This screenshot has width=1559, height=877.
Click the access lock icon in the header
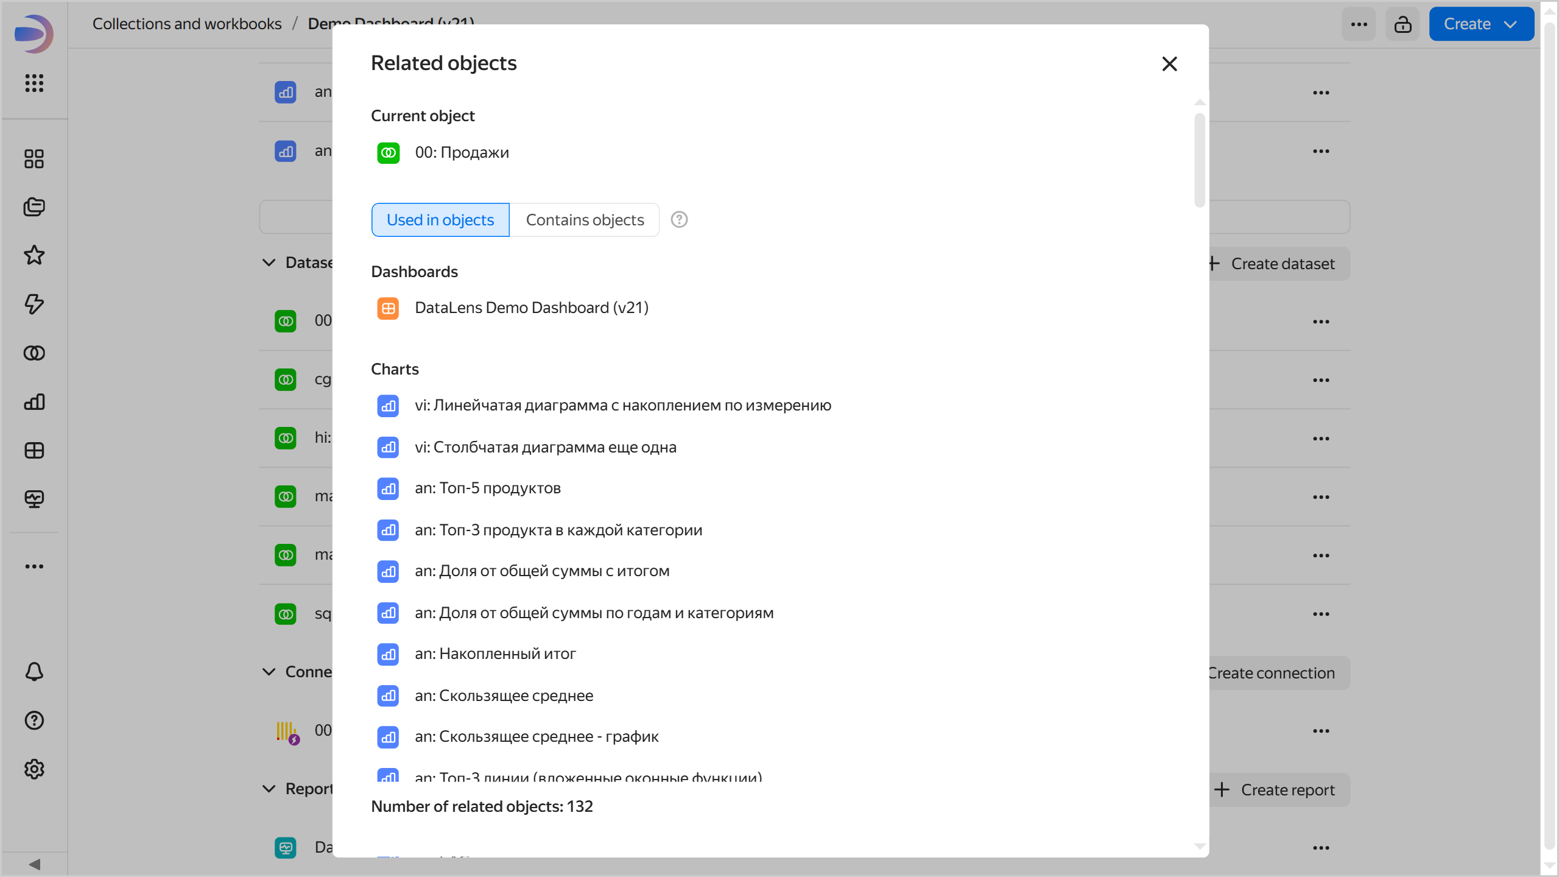[x=1402, y=24]
